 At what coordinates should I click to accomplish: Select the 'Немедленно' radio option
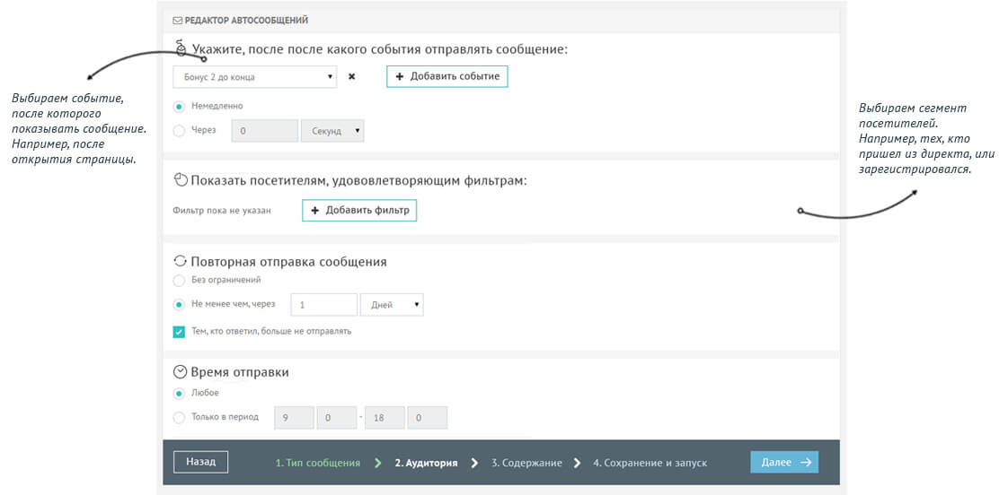(180, 106)
